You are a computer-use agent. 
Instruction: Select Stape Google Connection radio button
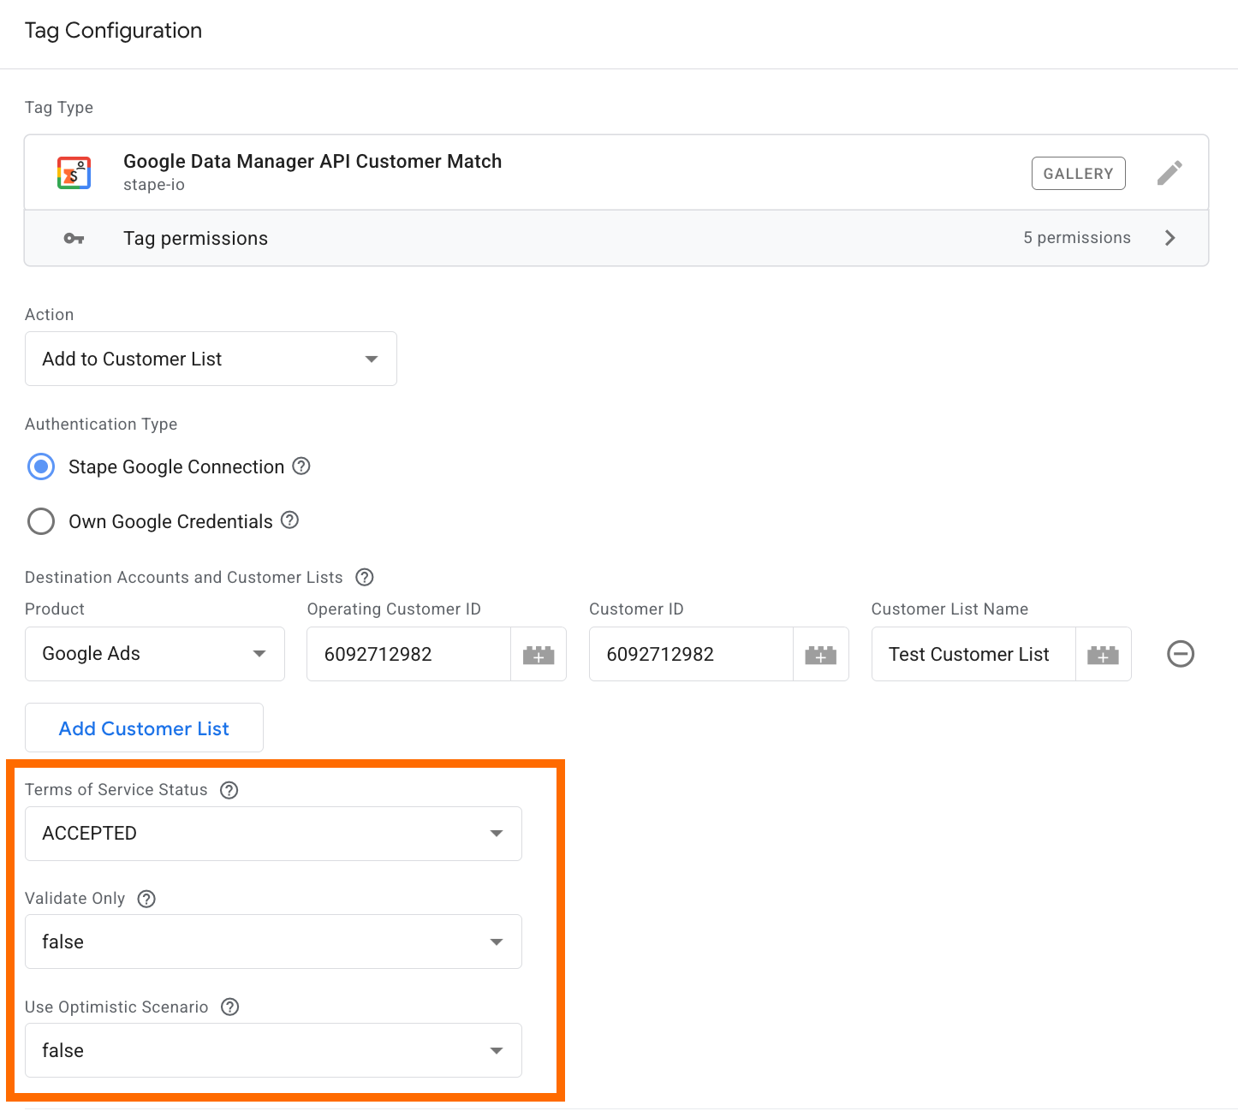[41, 466]
